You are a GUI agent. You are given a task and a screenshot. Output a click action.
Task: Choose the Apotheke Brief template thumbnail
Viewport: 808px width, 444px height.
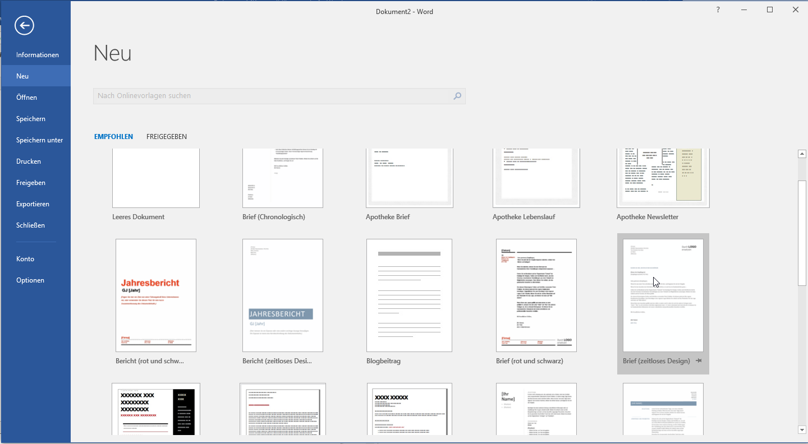410,178
